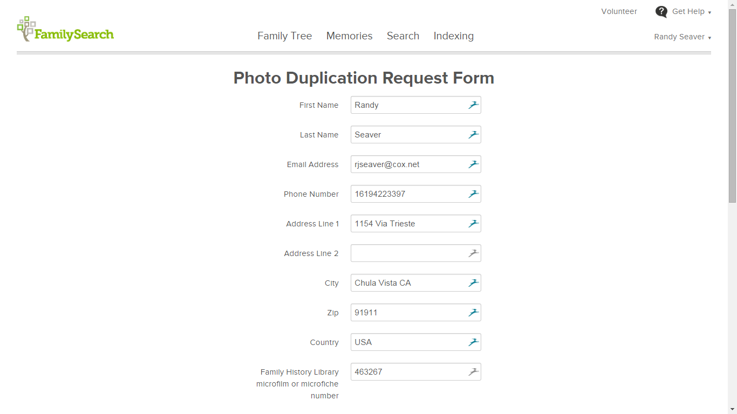Follow the Volunteer link
Viewport: 737px width, 414px height.
coord(619,11)
